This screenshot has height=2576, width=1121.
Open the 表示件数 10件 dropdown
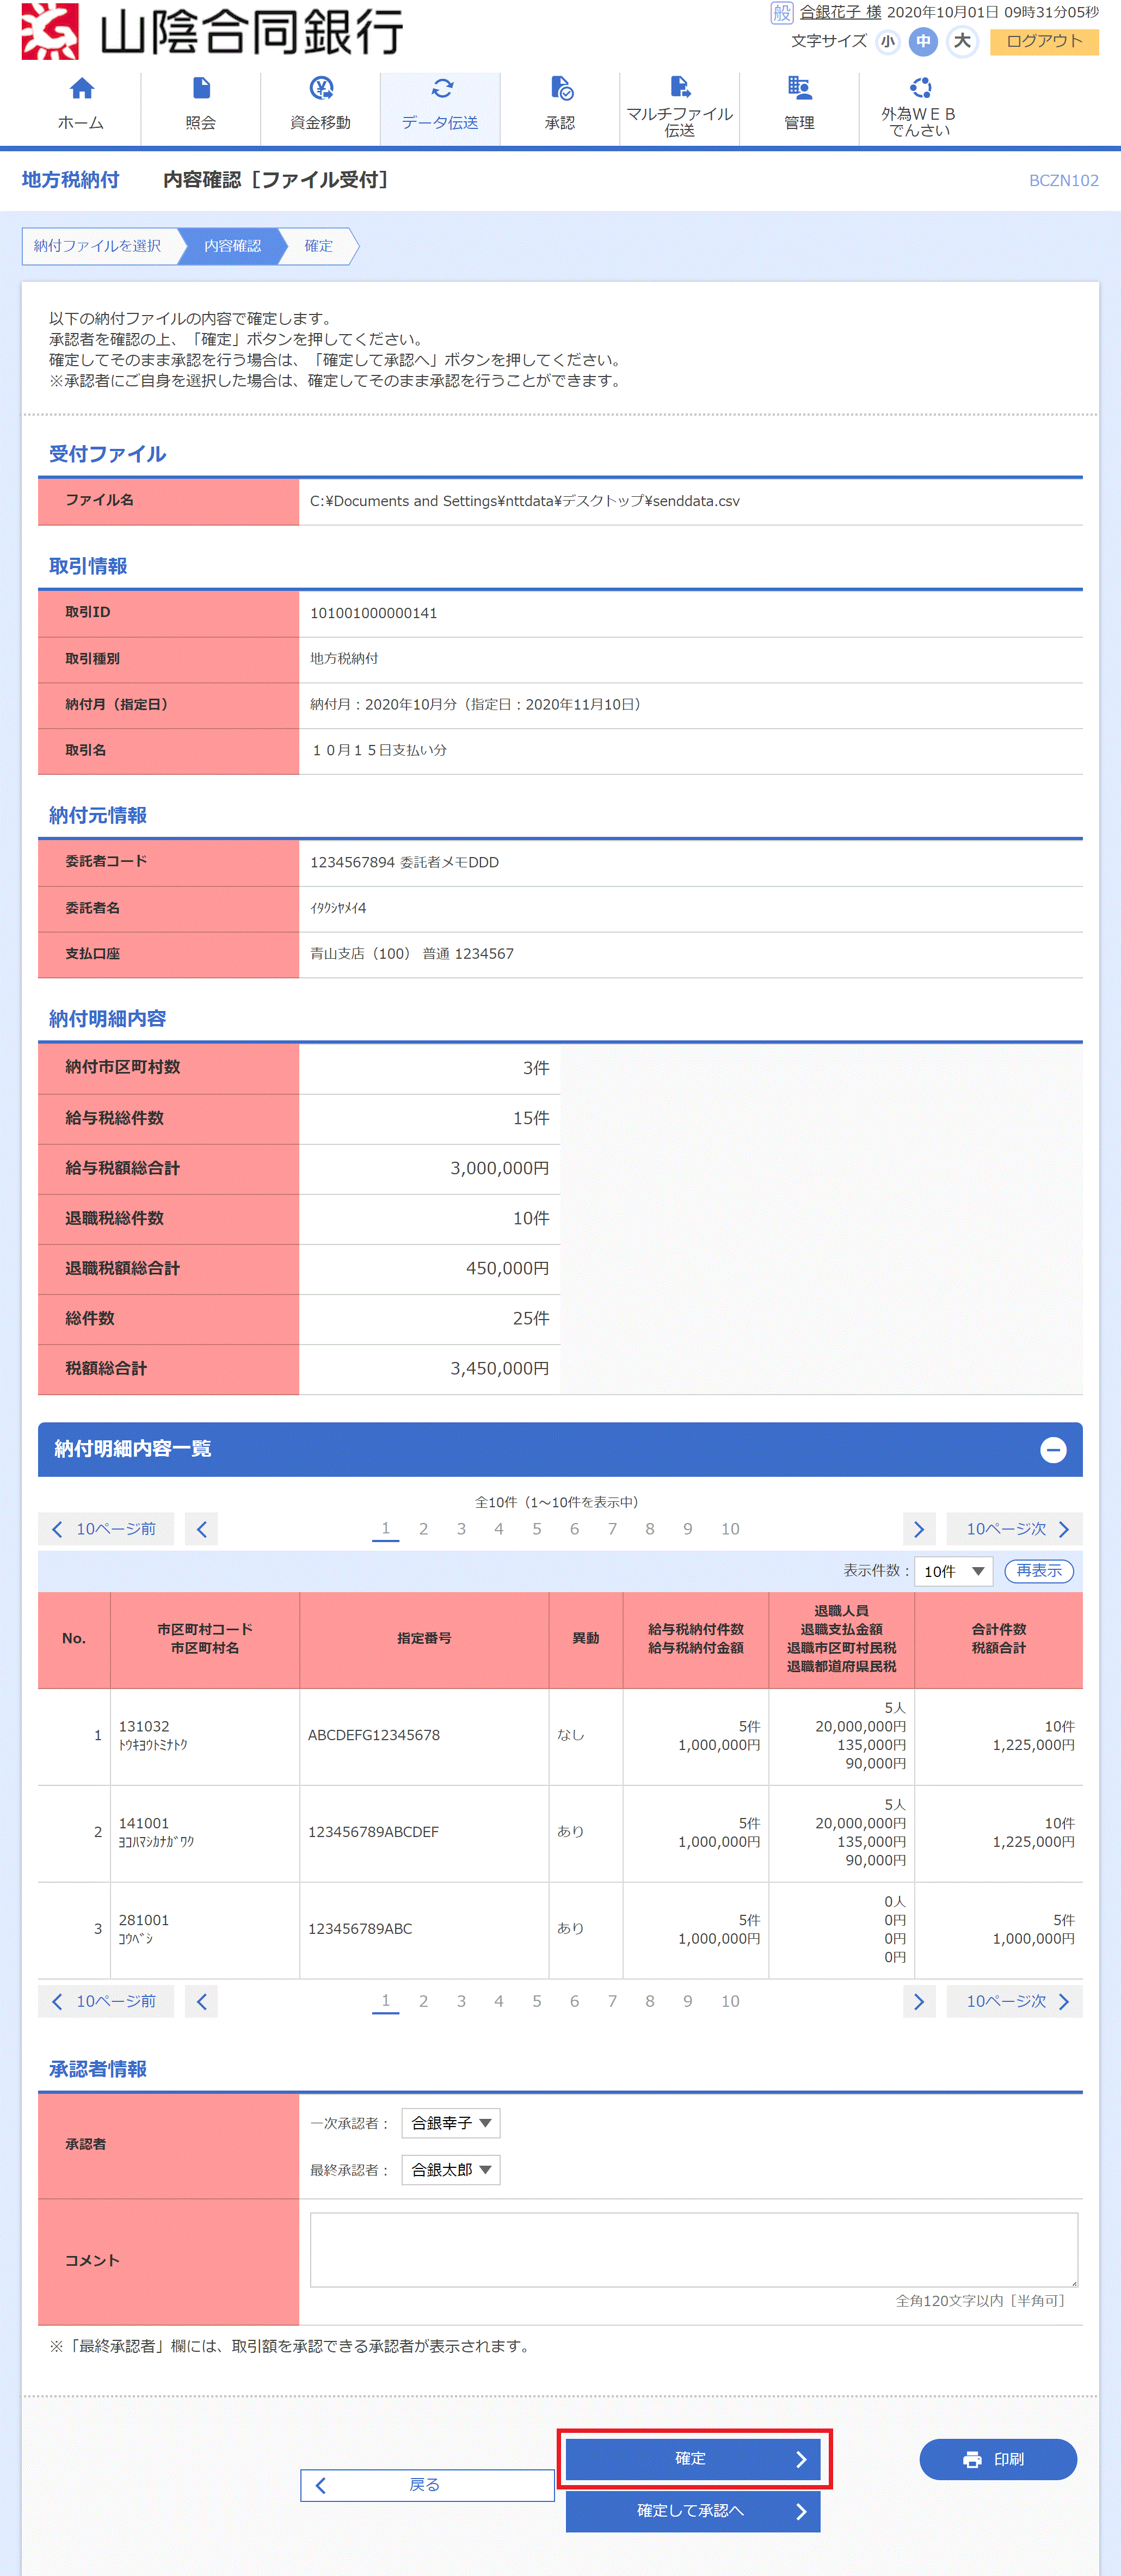pos(954,1571)
